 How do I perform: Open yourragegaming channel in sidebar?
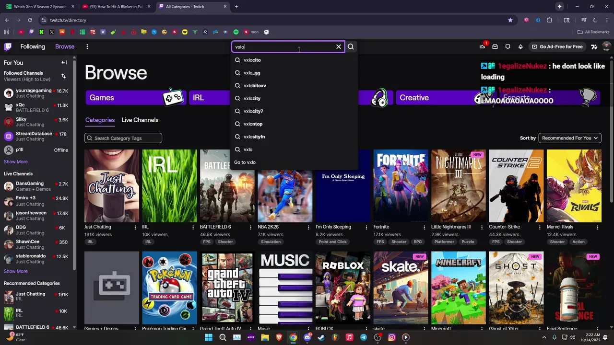pos(36,93)
